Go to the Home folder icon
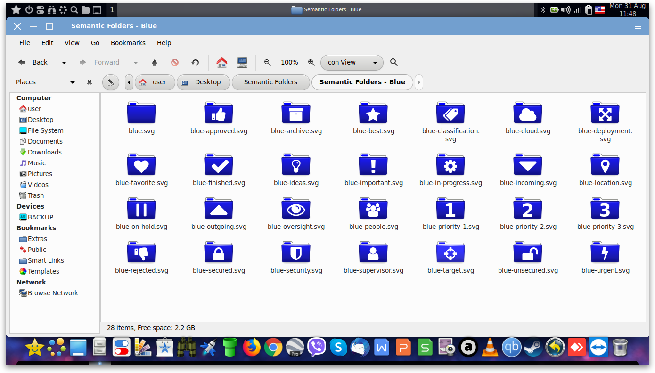Screen dimensions: 655x373 pyautogui.click(x=222, y=62)
